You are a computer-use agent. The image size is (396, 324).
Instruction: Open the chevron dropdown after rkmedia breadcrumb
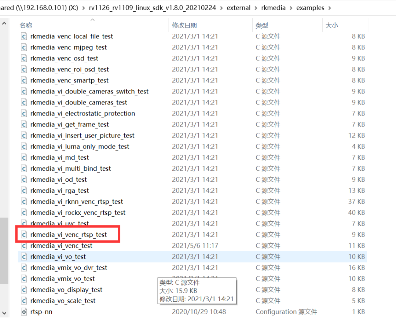click(291, 8)
